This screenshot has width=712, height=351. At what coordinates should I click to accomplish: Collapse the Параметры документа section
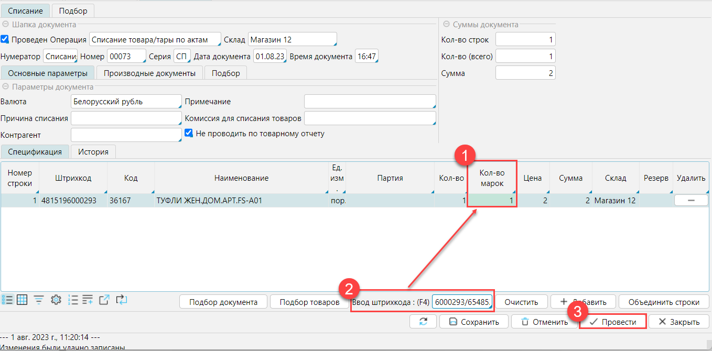coord(6,87)
